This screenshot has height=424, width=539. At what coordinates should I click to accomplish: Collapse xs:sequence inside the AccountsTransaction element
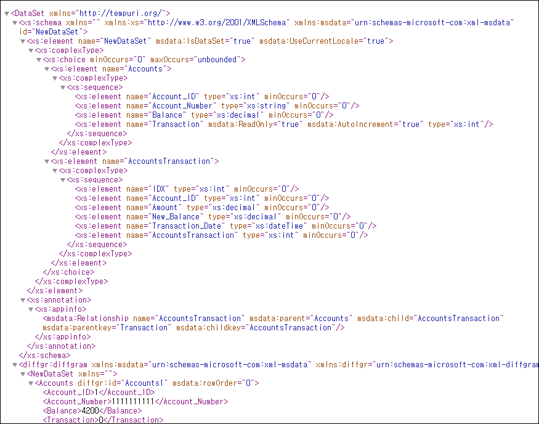63,180
